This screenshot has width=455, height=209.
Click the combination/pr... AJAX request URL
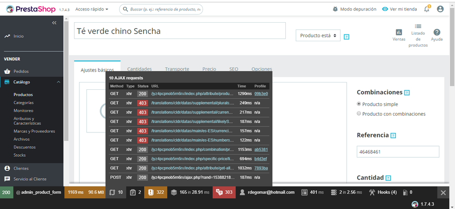tap(192, 150)
